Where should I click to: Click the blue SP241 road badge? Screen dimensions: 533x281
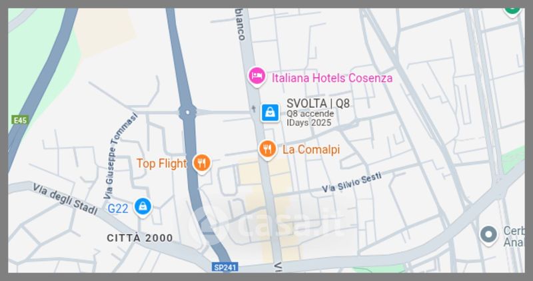point(225,268)
